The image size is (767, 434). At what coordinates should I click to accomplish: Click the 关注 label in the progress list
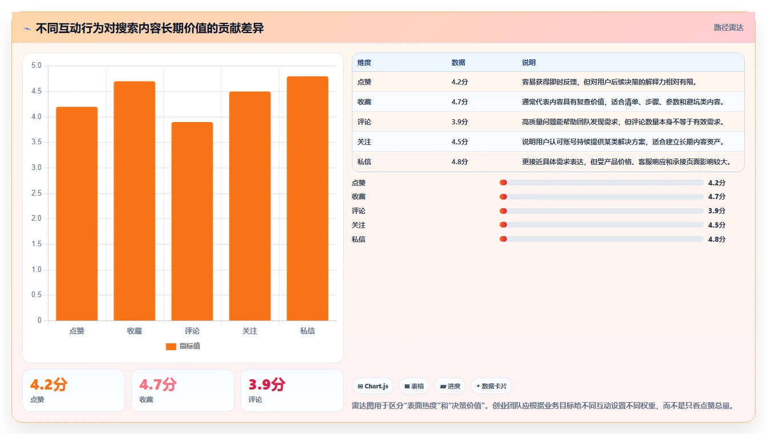click(359, 225)
